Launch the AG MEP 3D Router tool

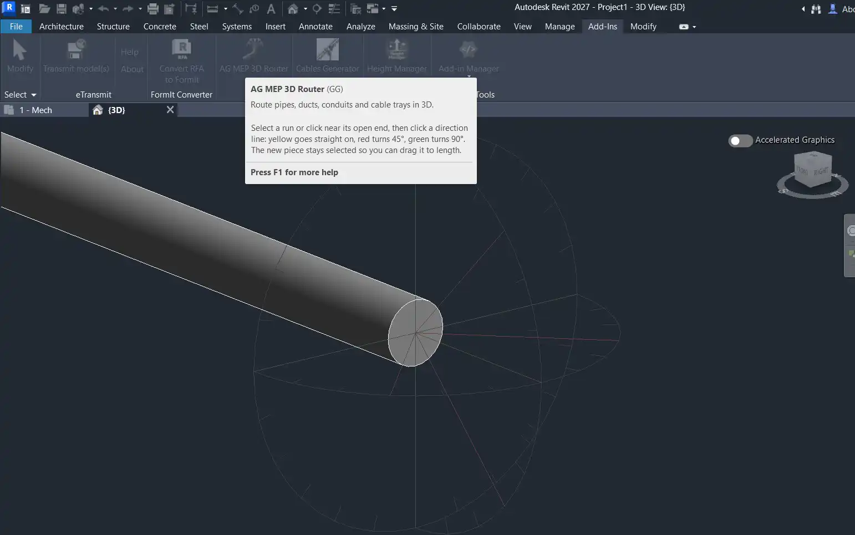coord(253,56)
